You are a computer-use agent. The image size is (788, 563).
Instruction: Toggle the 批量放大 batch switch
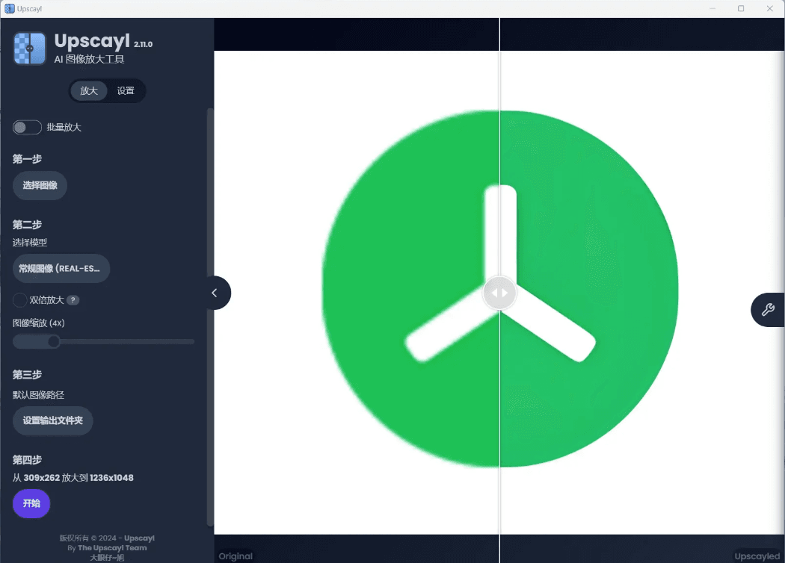[27, 128]
